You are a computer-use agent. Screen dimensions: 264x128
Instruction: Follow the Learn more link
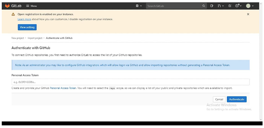click(x=24, y=19)
